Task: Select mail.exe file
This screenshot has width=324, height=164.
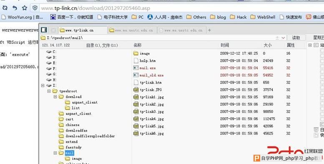Action: tap(145, 68)
